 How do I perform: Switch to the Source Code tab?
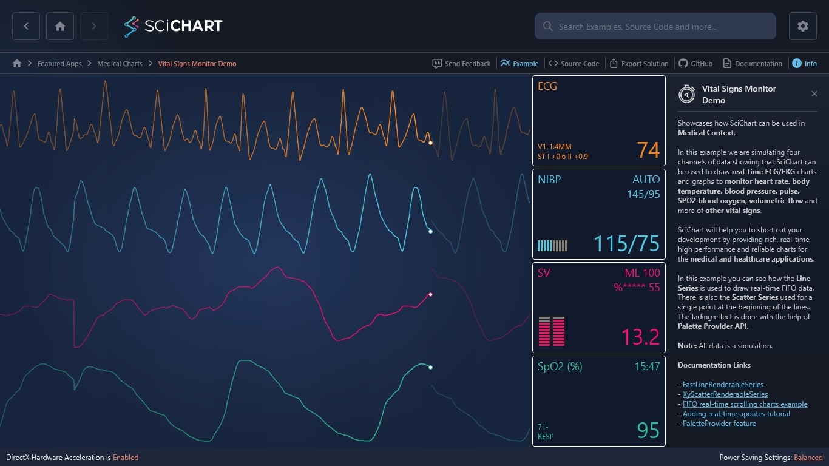coord(574,64)
